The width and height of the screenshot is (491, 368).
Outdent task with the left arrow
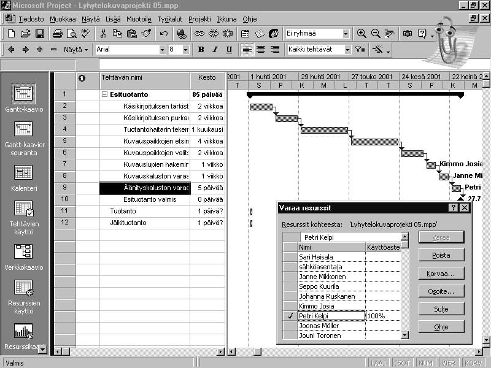(x=11, y=50)
